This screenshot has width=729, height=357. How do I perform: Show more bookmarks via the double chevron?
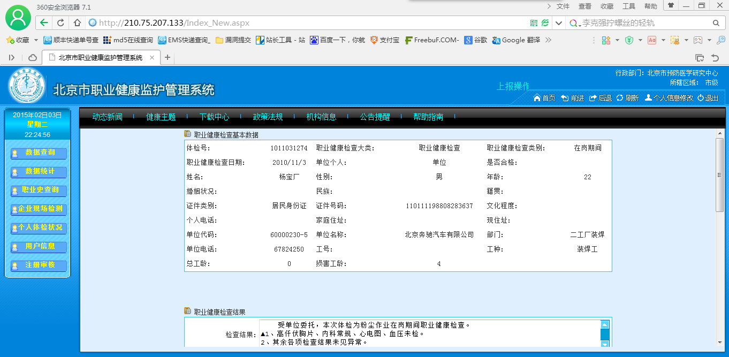click(x=548, y=40)
